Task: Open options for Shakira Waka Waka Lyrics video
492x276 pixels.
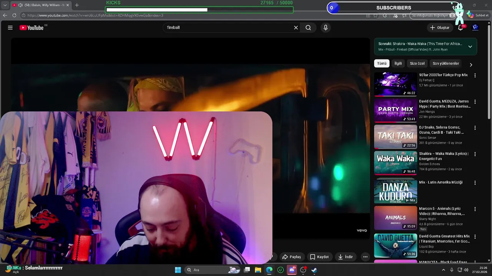Action: tap(475, 154)
